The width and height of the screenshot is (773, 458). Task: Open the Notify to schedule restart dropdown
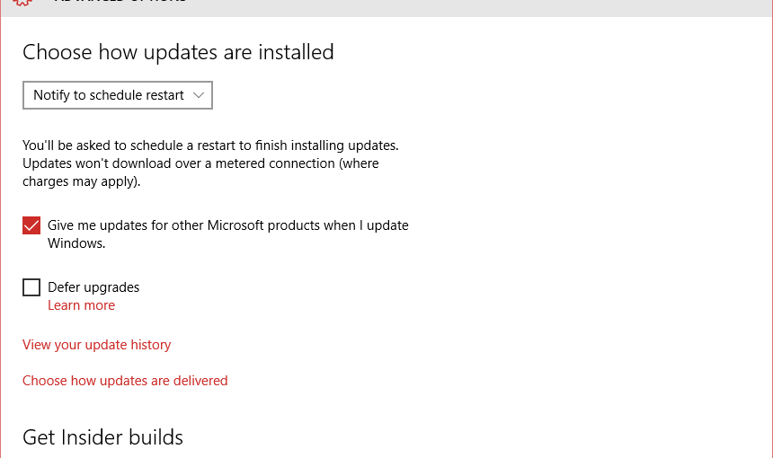pyautogui.click(x=118, y=95)
